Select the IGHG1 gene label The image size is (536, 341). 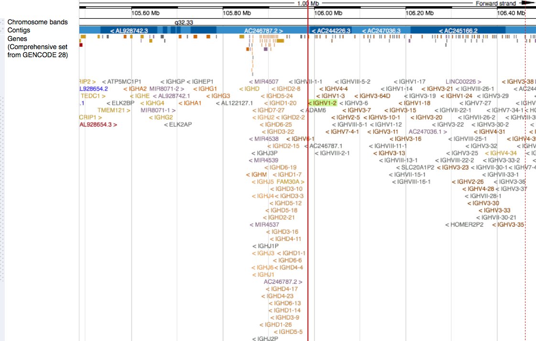click(205, 89)
